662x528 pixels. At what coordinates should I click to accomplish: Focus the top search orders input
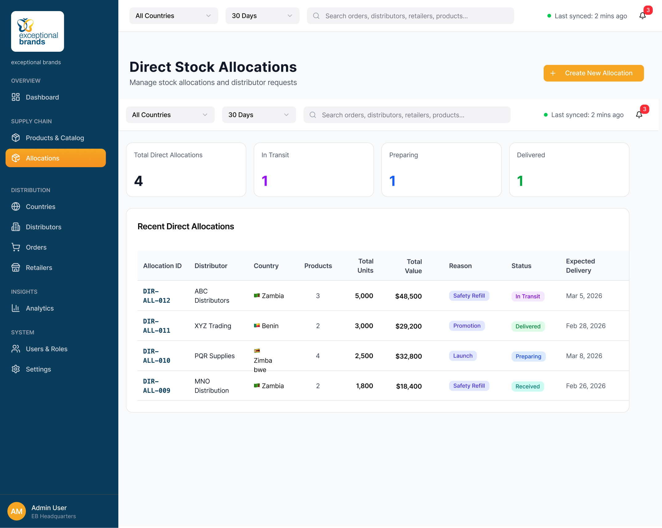click(411, 16)
